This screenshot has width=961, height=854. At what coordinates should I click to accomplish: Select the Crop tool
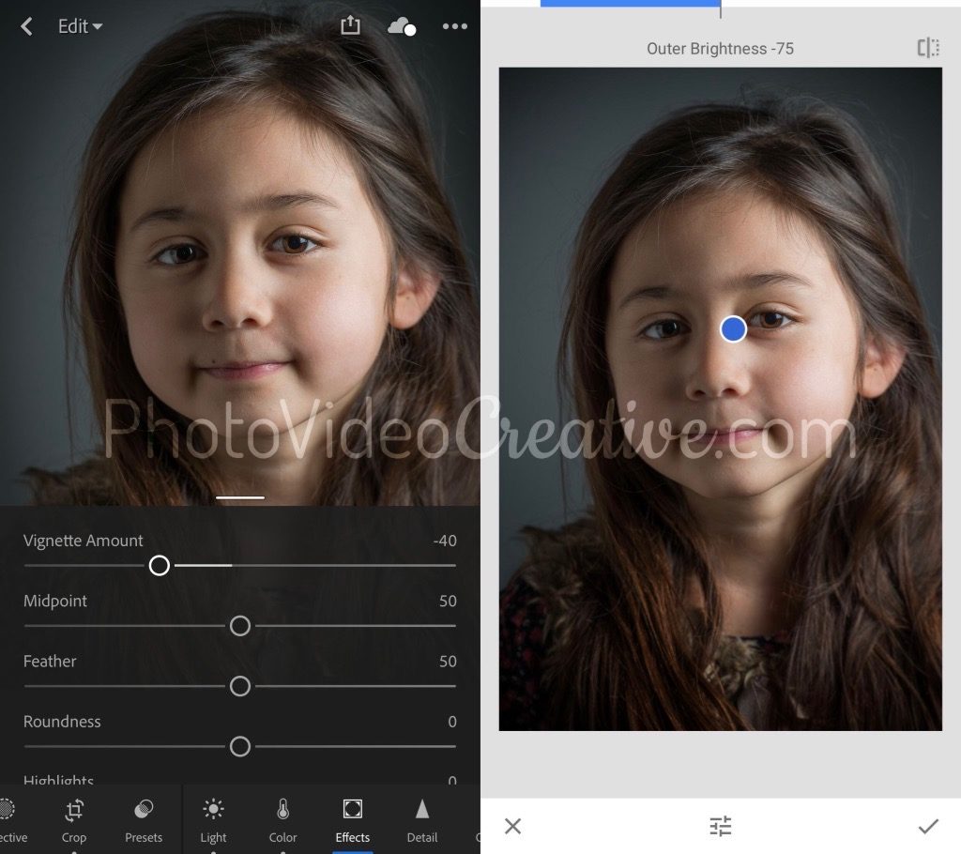coord(74,817)
